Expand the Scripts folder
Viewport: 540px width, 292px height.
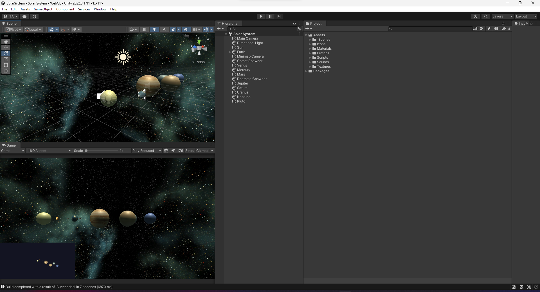310,58
